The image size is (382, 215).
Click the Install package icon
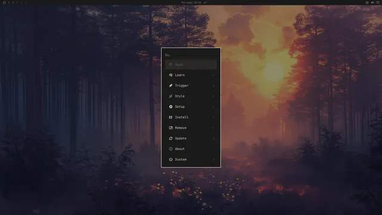point(171,117)
